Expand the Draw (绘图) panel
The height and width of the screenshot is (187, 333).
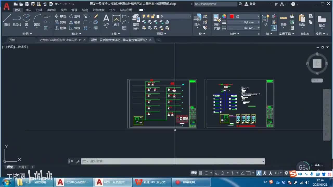tap(27, 34)
